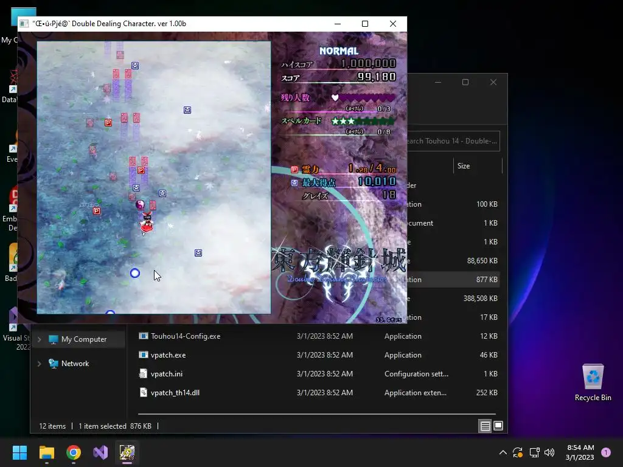
Task: Click the graze counter value 18
Action: coord(389,195)
